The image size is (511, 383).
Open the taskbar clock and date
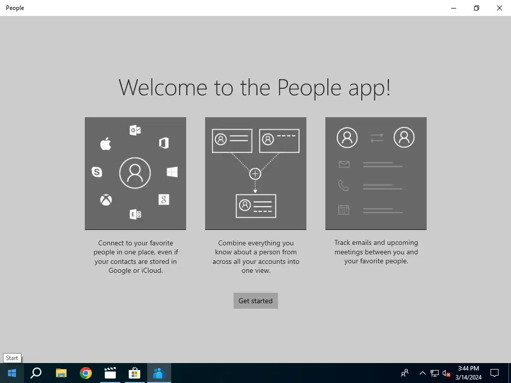pos(468,373)
